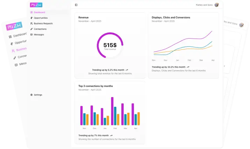Click the Dashboard grid icon in the sidebar
Image resolution: width=250 pixels, height=149 pixels.
[31, 12]
